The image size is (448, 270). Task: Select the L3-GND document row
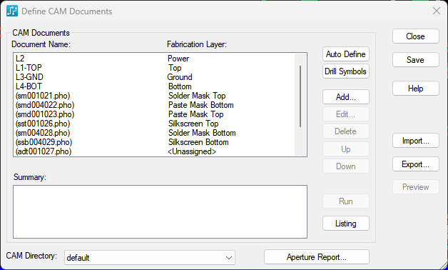pyautogui.click(x=154, y=77)
